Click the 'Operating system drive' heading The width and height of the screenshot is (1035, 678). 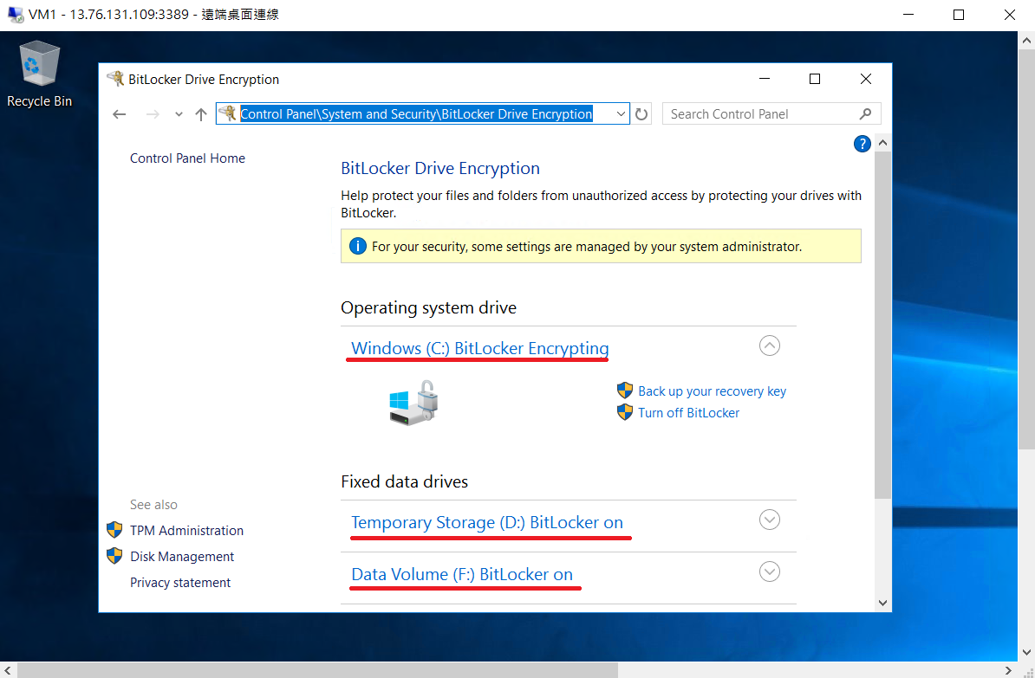click(428, 308)
